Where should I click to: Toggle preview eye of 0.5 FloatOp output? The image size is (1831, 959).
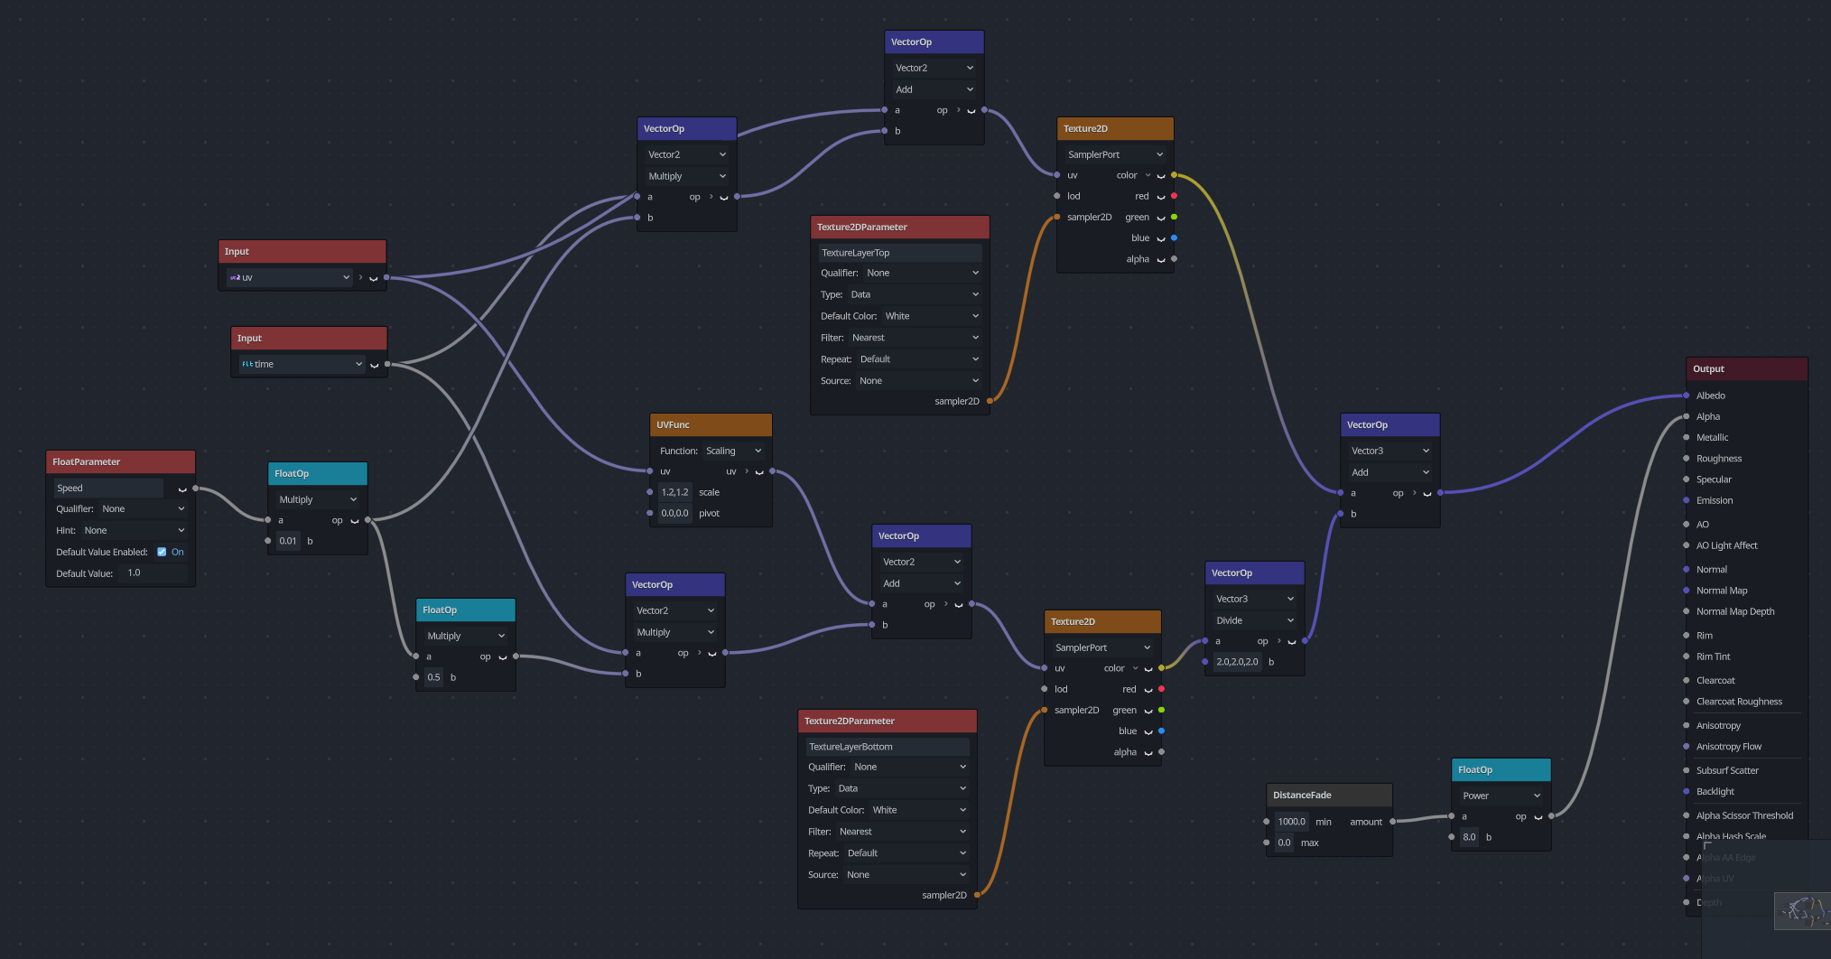[503, 657]
